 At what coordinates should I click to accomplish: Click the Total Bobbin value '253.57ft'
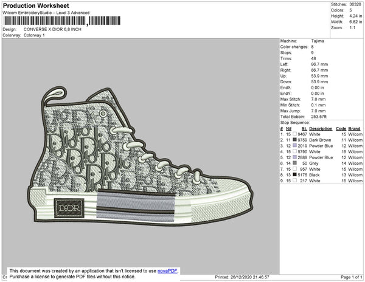319,117
